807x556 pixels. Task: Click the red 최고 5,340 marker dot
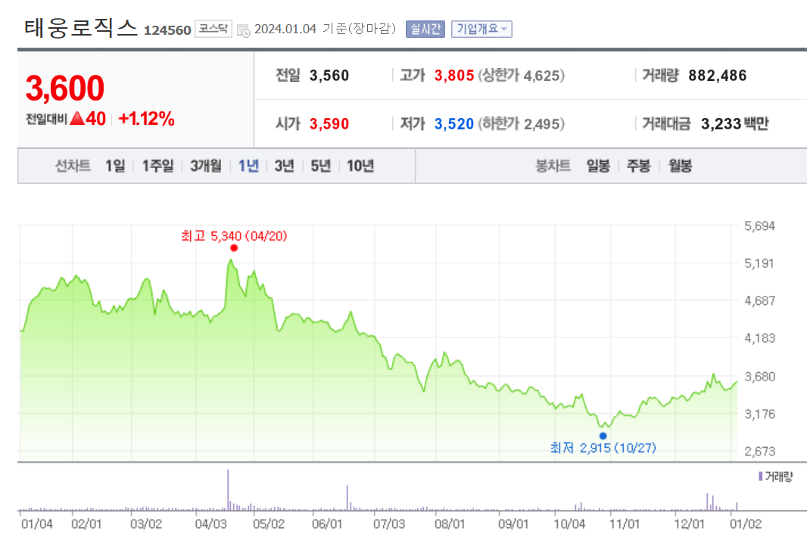point(234,248)
